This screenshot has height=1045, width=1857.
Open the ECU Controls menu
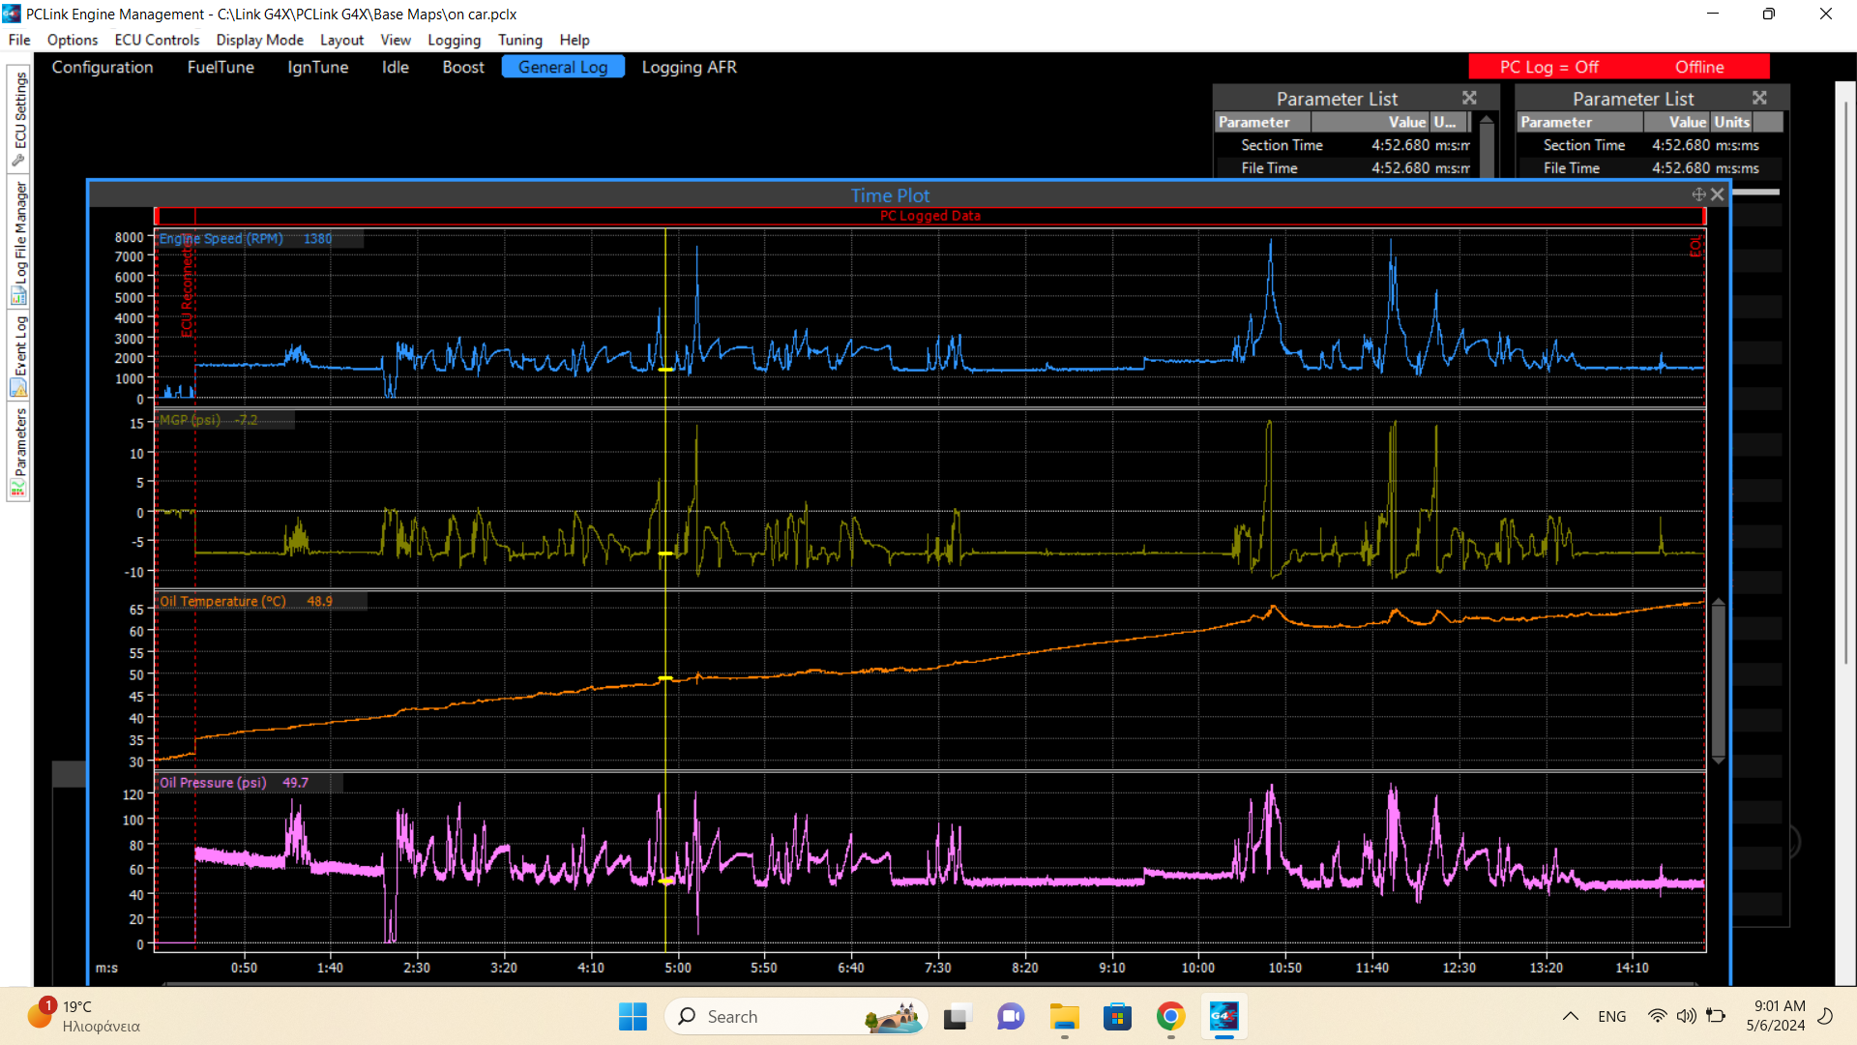click(x=157, y=40)
